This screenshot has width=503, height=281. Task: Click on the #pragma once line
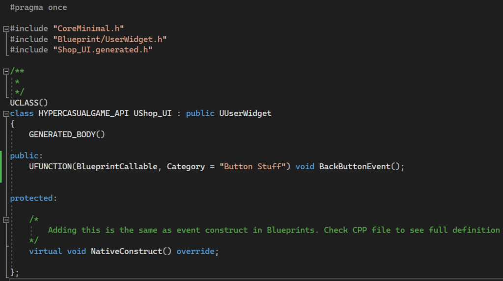click(38, 8)
